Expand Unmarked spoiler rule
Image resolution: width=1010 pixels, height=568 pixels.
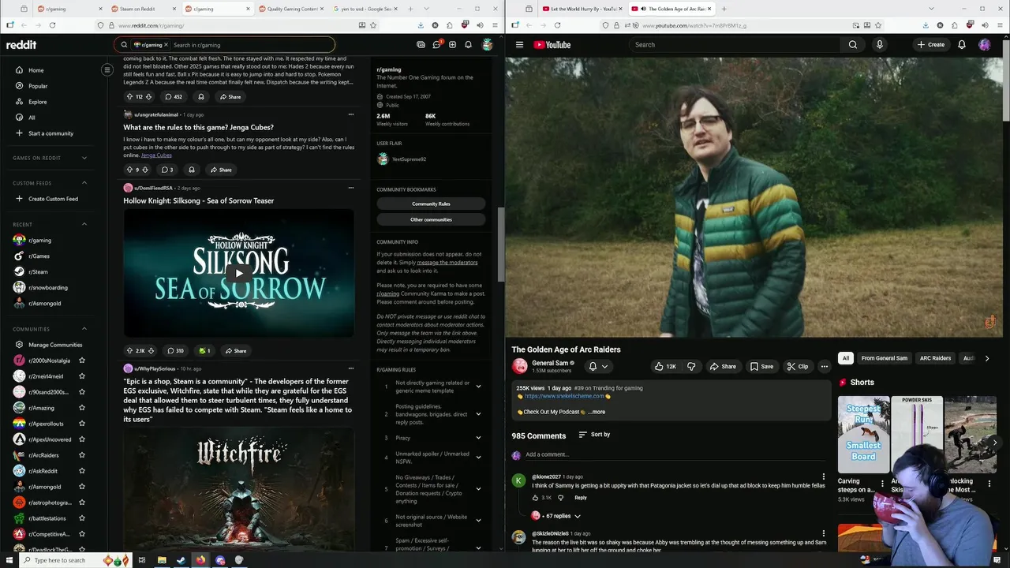pos(478,458)
